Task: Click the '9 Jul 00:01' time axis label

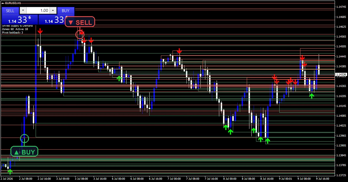Action: [x=286, y=179]
